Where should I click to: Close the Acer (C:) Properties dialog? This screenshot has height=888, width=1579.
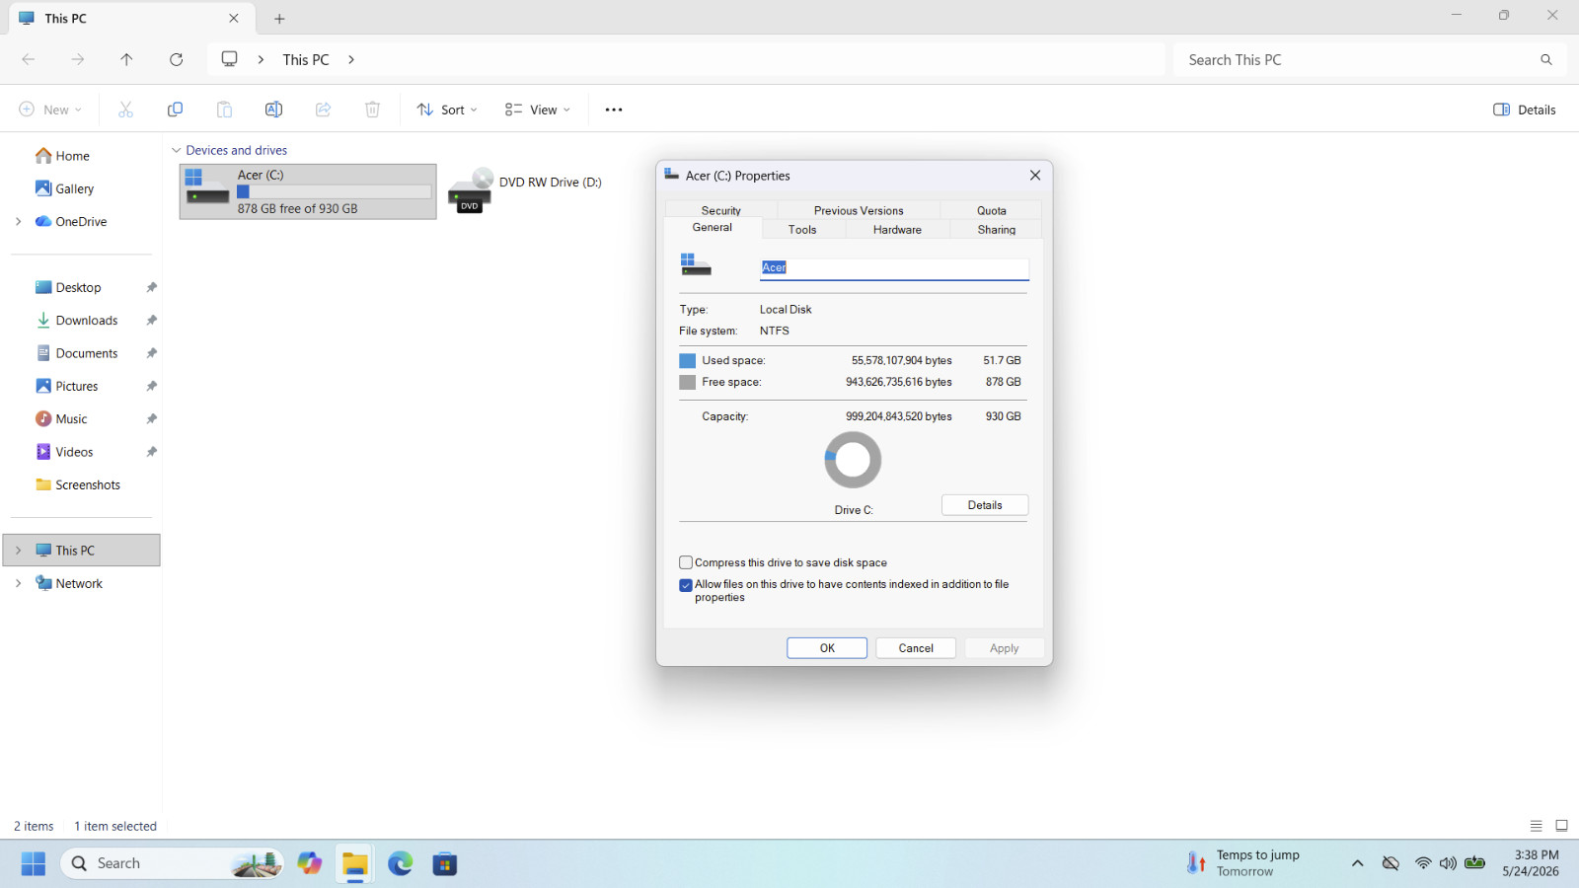[1035, 176]
